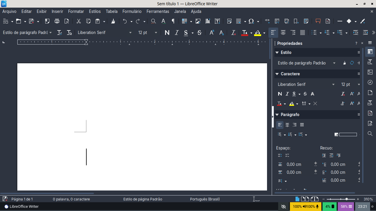
Task: Toggle italic formatting in main toolbar
Action: click(x=177, y=33)
